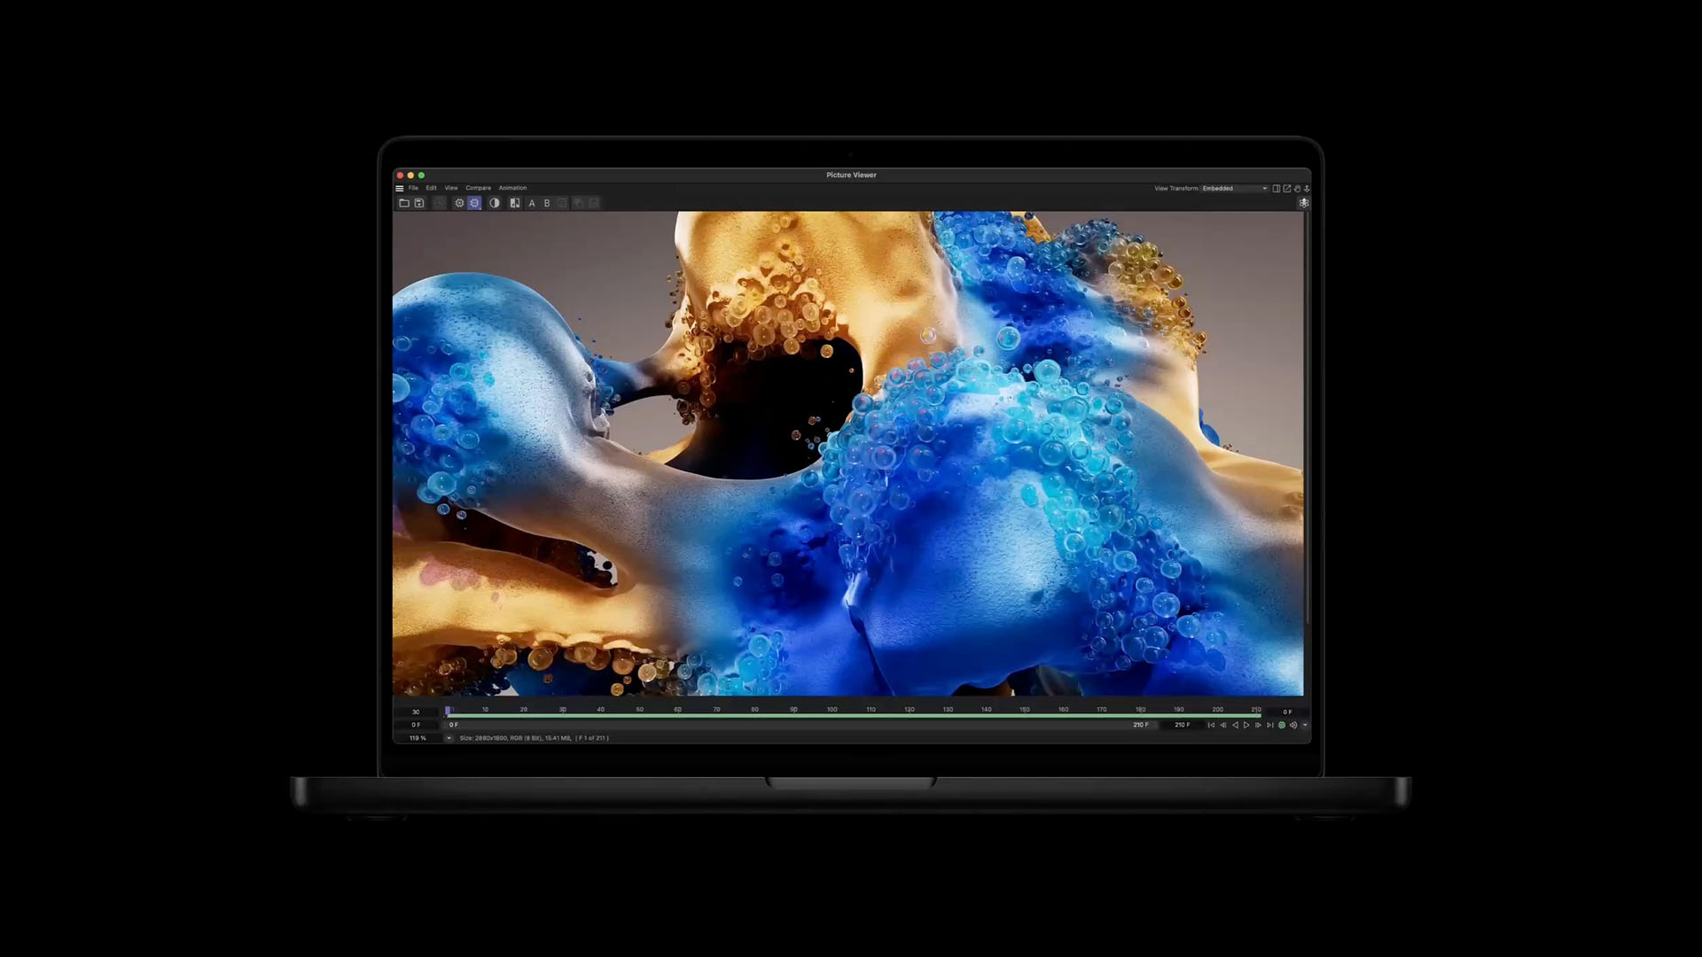Open the File menu
The height and width of the screenshot is (957, 1702).
(413, 188)
